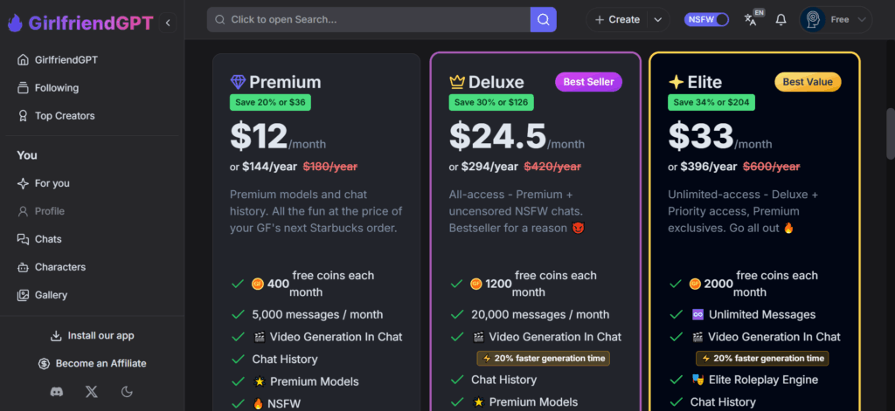This screenshot has width=895, height=411.
Task: Click the search input field
Action: coord(369,20)
